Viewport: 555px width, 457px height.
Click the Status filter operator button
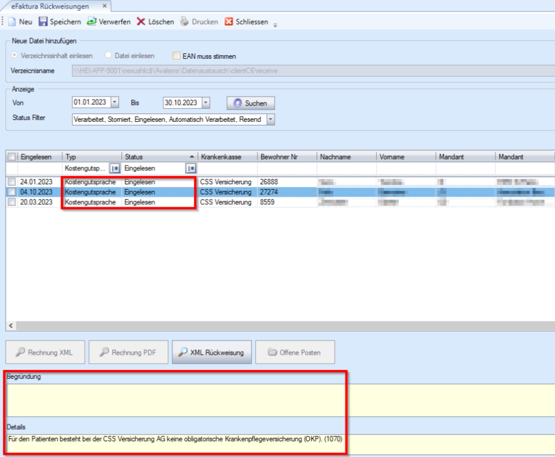point(191,169)
